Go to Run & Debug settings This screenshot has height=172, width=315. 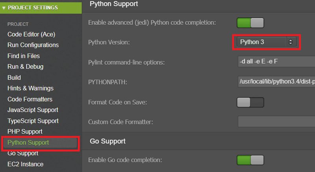tap(25, 67)
